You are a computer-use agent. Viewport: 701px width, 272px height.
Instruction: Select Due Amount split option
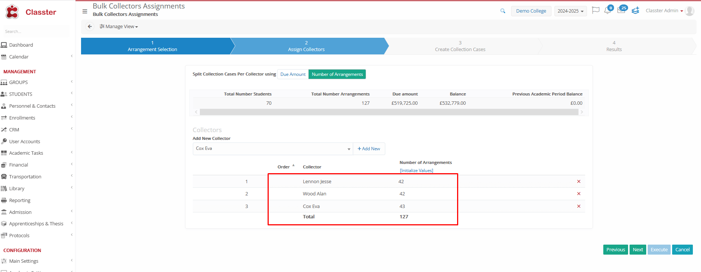pos(293,74)
